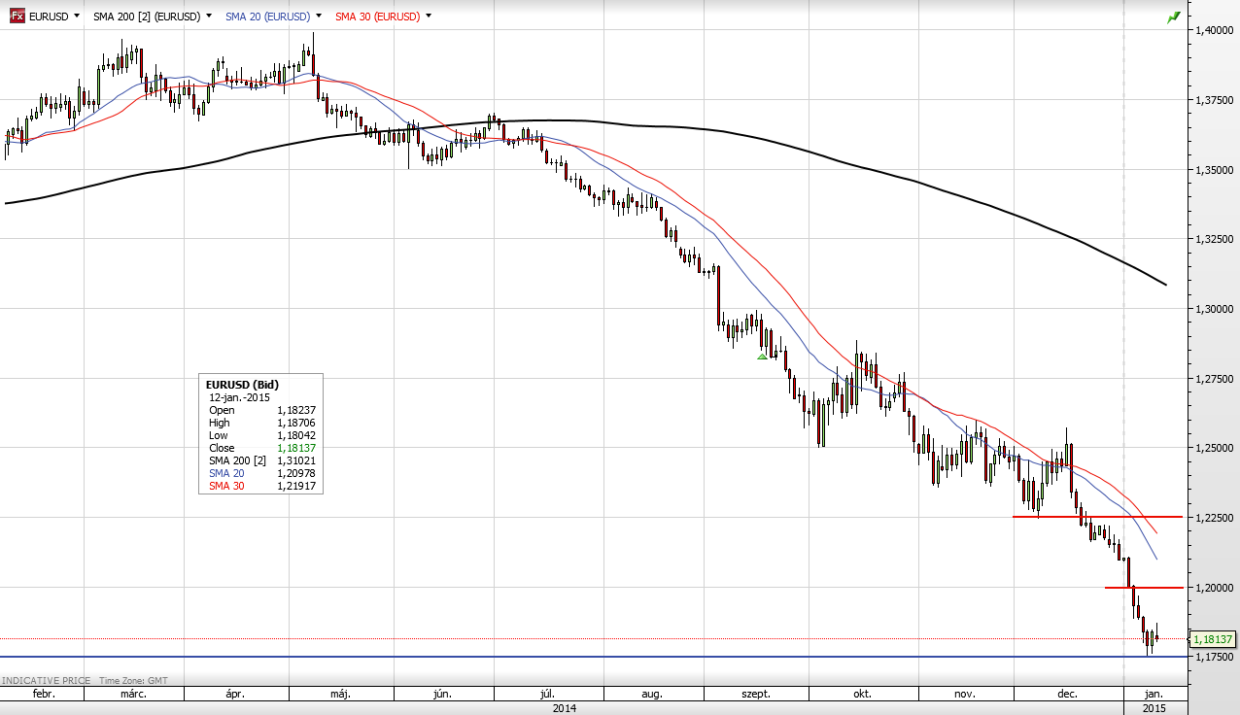The image size is (1240, 715).
Task: Click the blue SMA 20 value 1,20978
Action: coord(295,473)
